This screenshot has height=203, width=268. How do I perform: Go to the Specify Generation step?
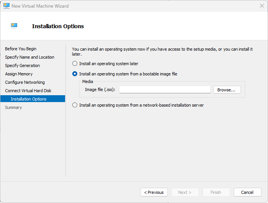pos(22,66)
